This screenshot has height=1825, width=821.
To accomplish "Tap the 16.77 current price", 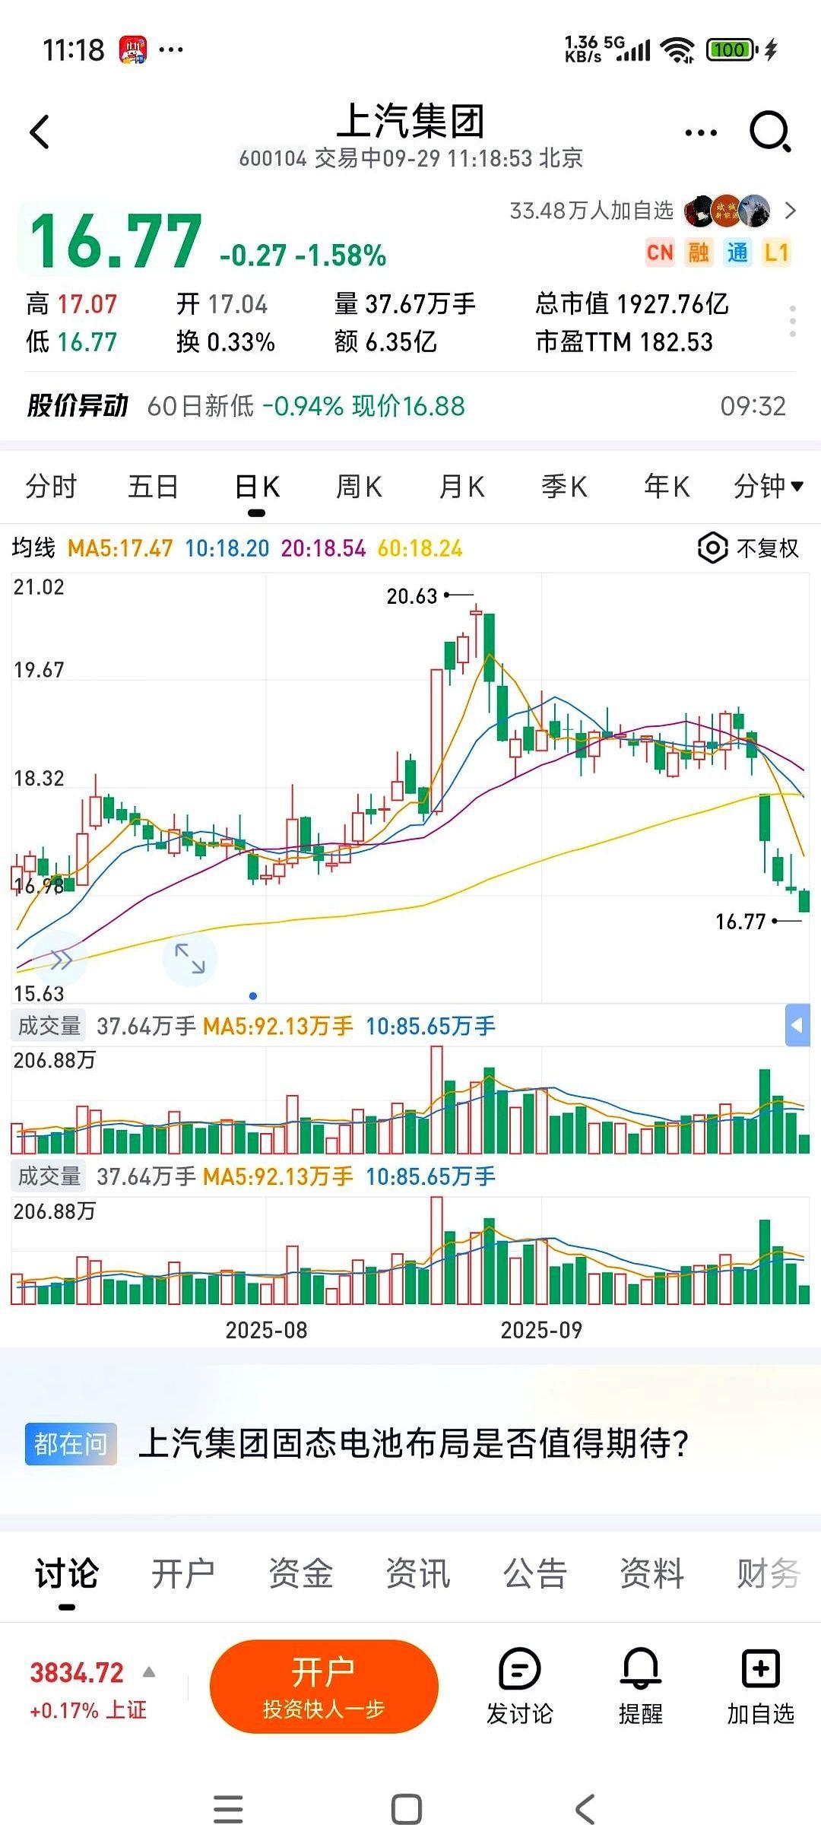I will (x=116, y=242).
